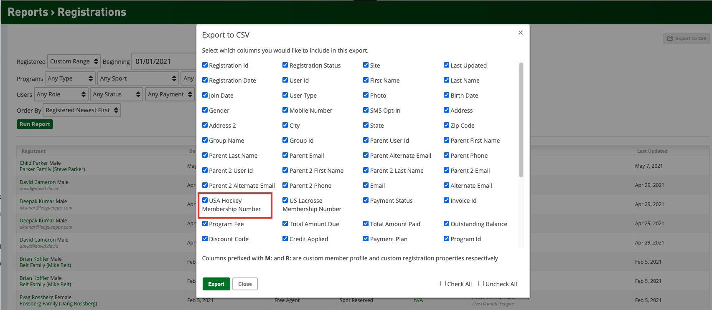Screen dimensions: 712x310
Task: Uncheck the Zip Code checkbox
Action: click(x=446, y=125)
